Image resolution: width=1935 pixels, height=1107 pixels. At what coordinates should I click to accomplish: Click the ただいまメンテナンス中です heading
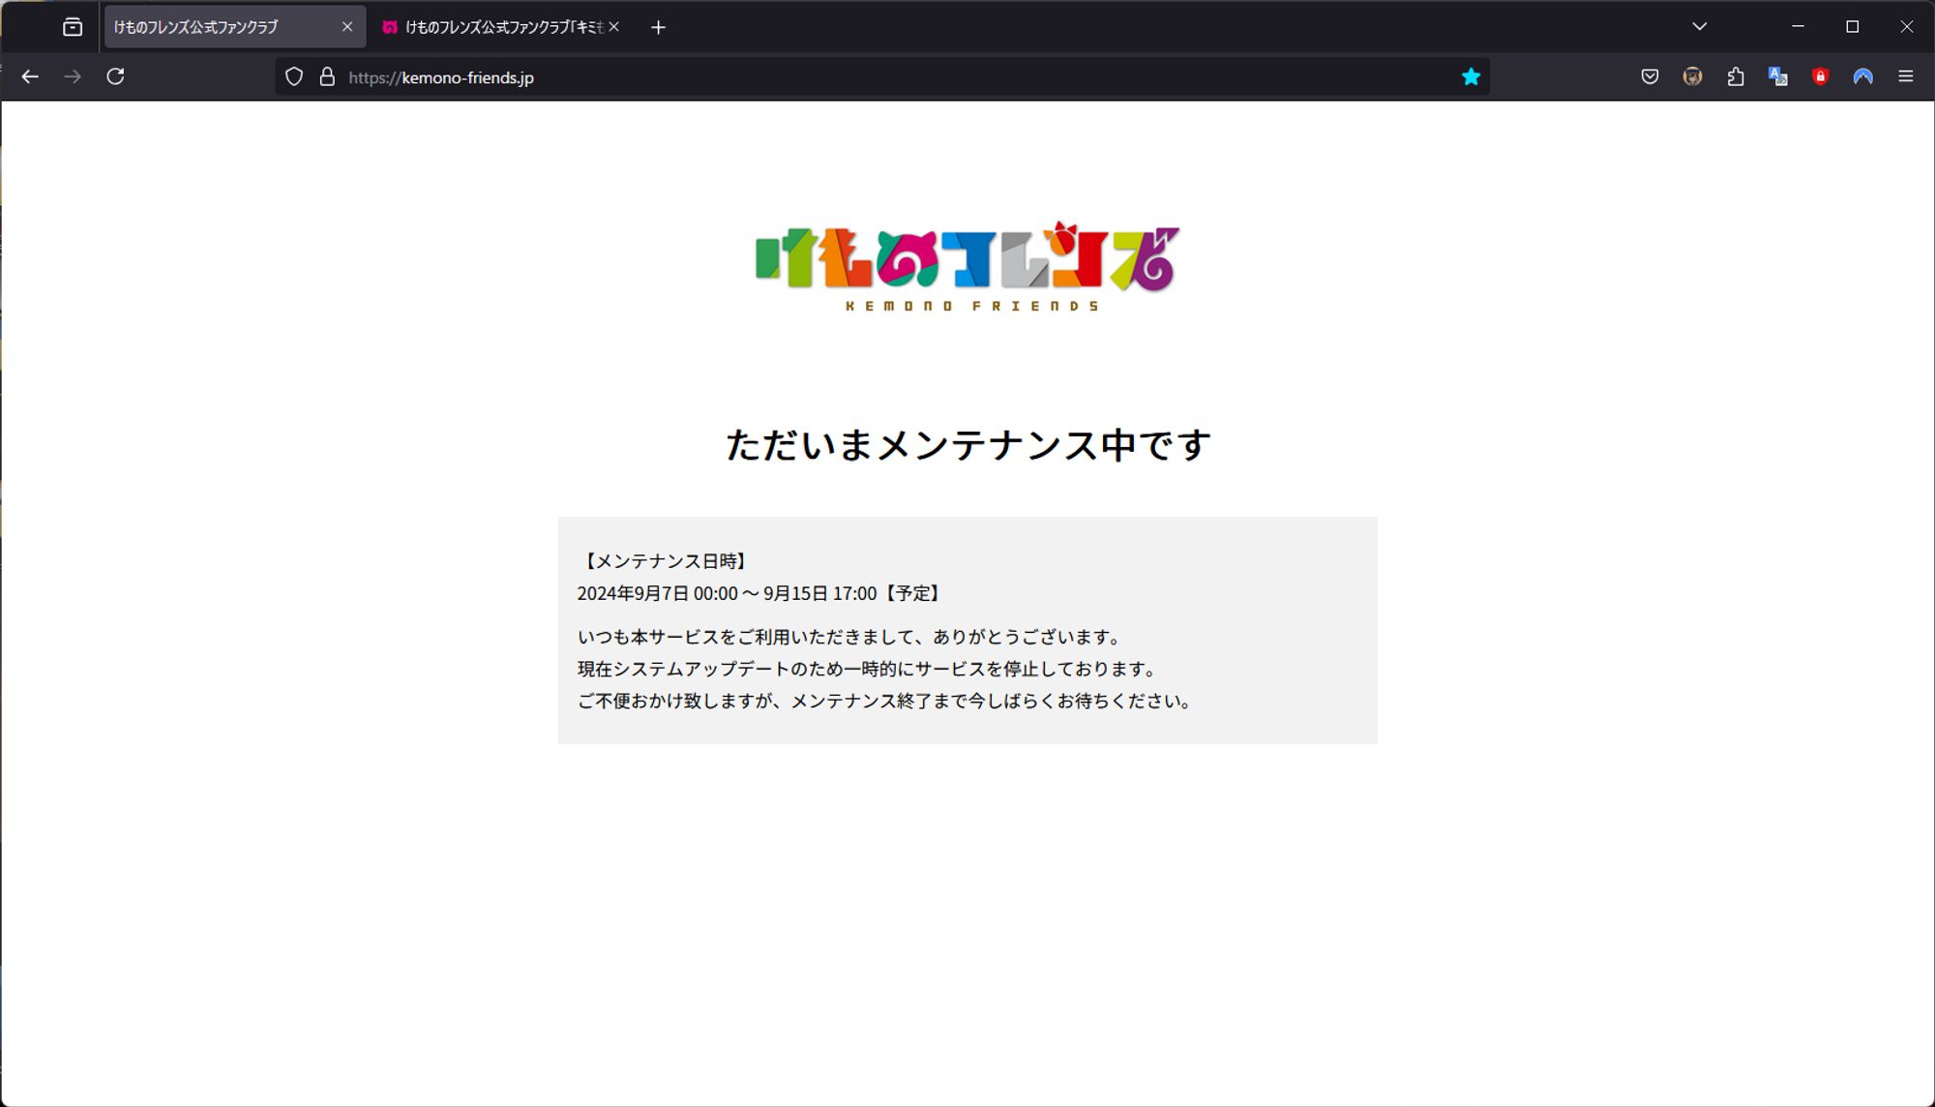click(x=967, y=445)
